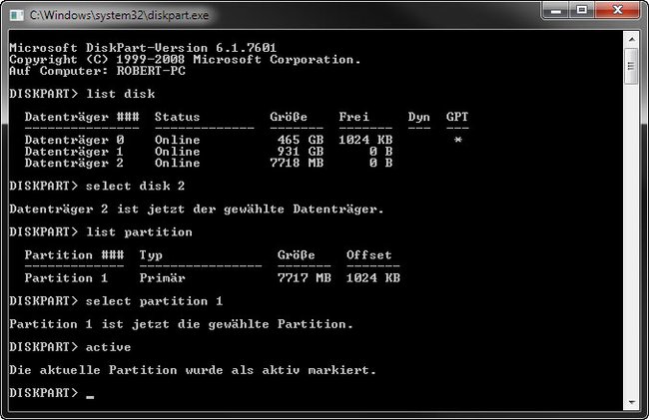Click the 'active' command line
Viewport: 649px width, 420px height.
[x=70, y=347]
